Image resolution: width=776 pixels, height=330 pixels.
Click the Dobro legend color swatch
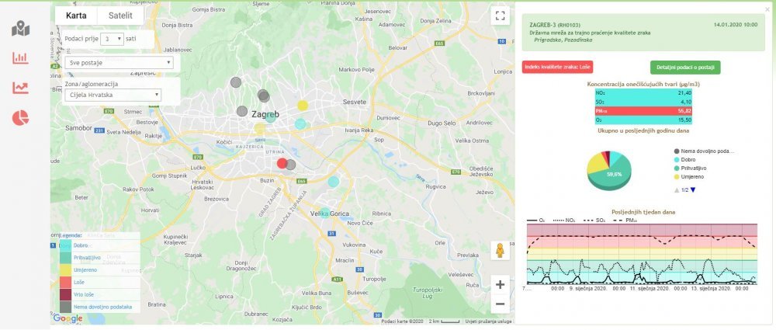pos(65,245)
